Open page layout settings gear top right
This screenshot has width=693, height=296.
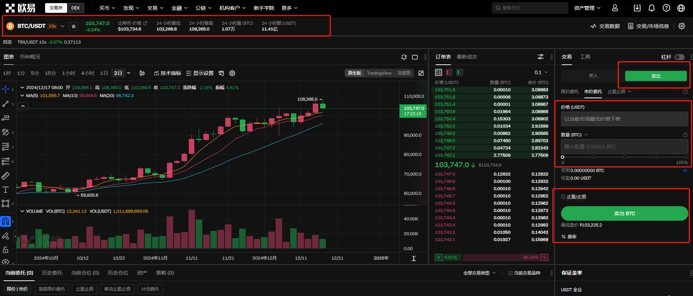[x=682, y=26]
